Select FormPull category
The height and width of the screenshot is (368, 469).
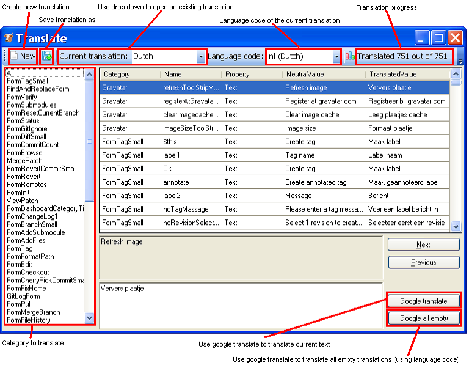tap(45, 304)
